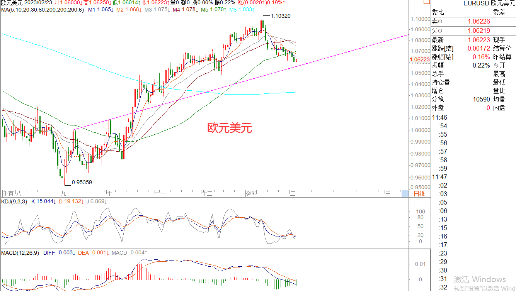Click the M3 1.075 moving average value

coord(157,9)
